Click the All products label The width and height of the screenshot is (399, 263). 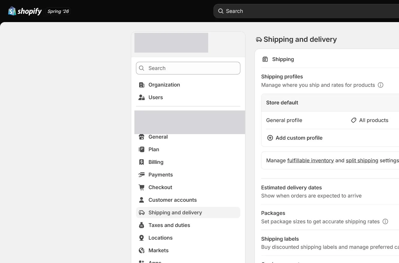click(374, 120)
